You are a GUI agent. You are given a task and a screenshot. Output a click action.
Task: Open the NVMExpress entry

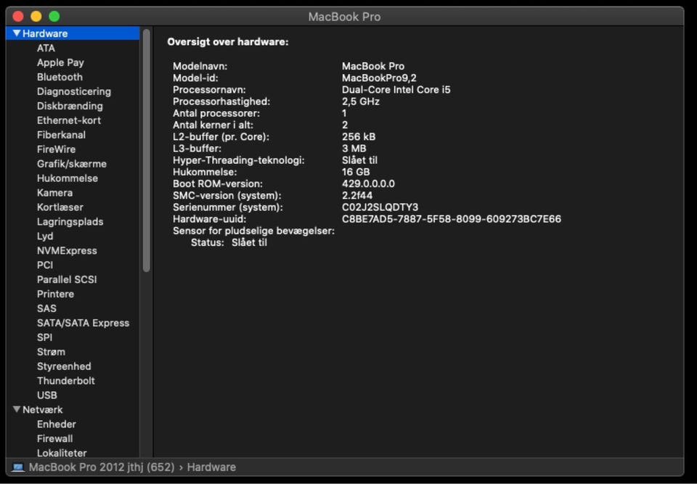[67, 250]
